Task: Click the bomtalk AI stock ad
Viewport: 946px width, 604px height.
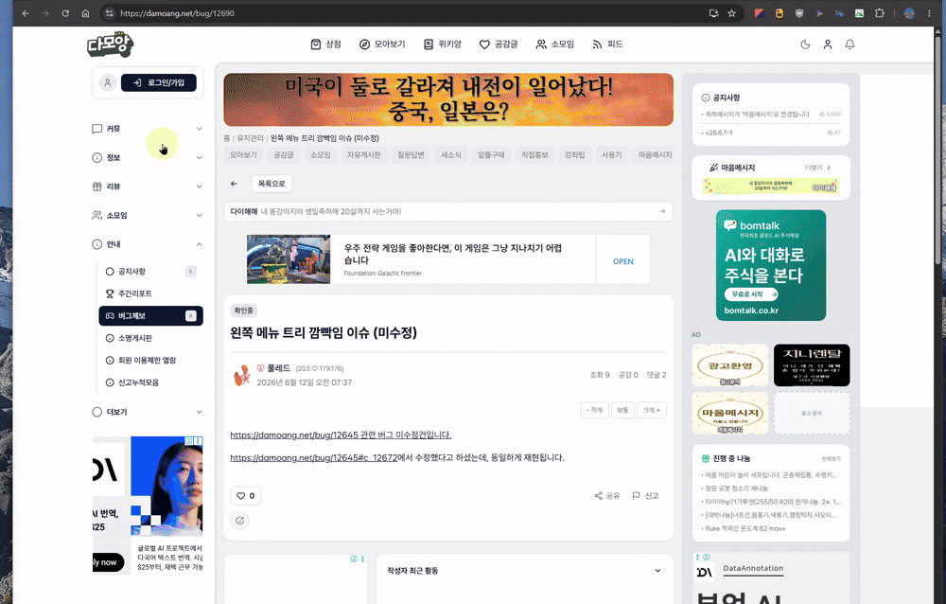Action: (x=770, y=265)
